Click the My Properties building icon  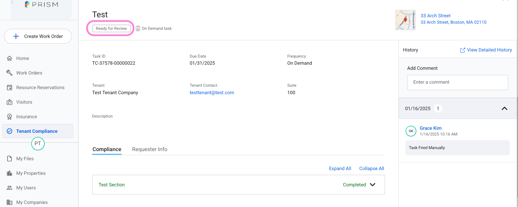point(9,173)
